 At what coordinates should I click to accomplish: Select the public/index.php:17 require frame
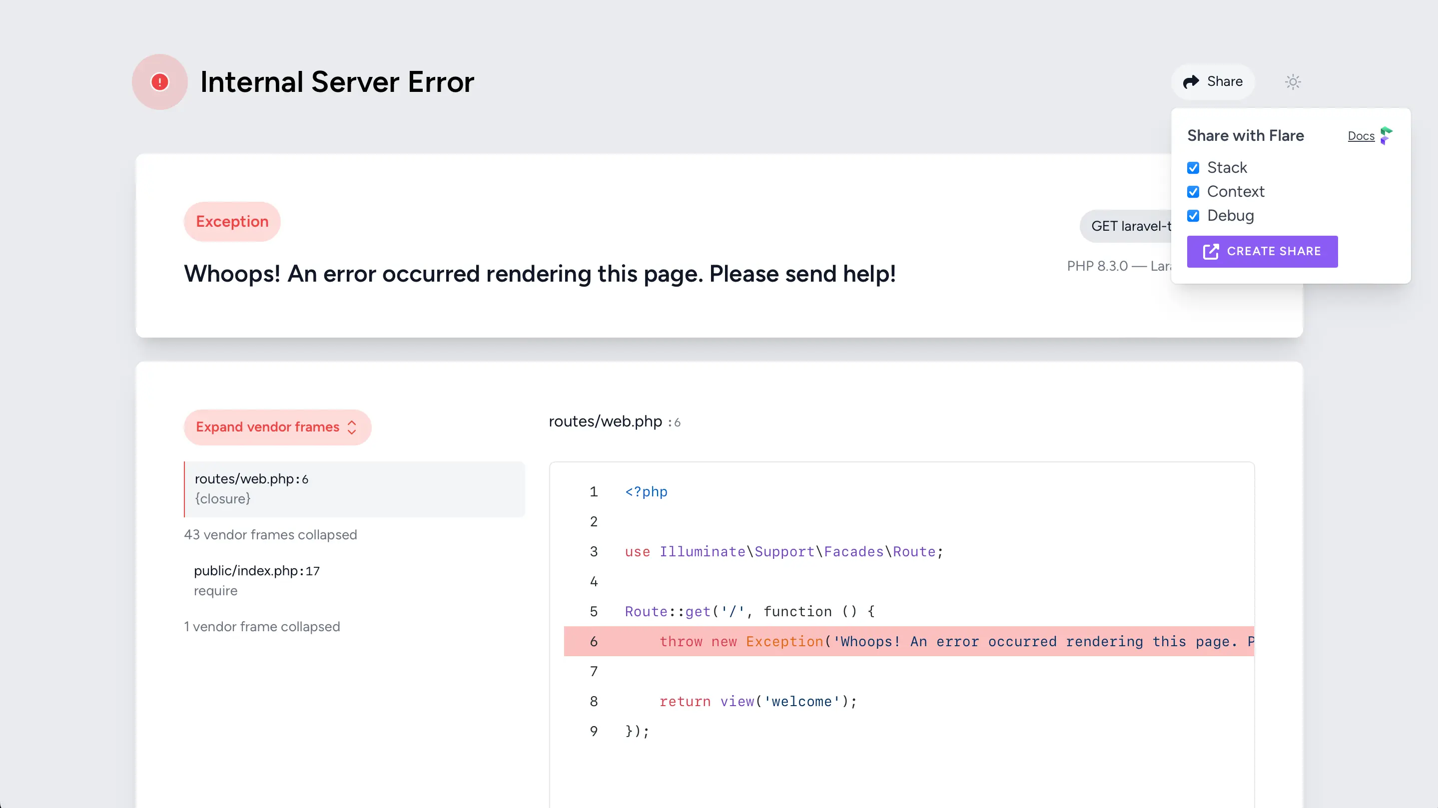click(x=257, y=580)
